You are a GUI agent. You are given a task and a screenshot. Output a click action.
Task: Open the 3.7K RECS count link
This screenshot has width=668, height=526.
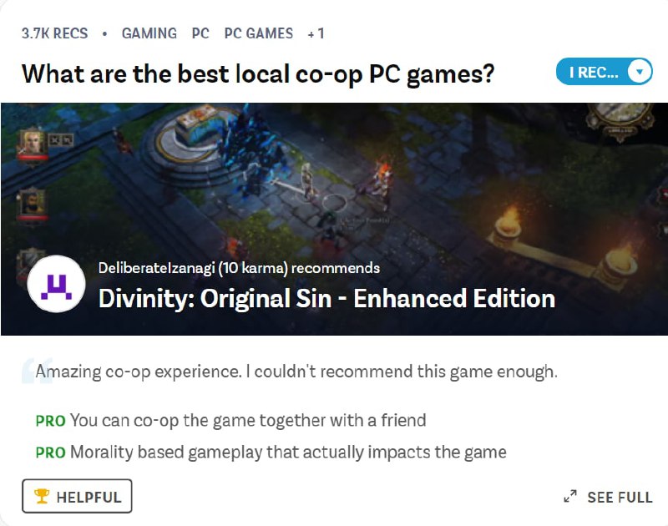click(x=54, y=33)
